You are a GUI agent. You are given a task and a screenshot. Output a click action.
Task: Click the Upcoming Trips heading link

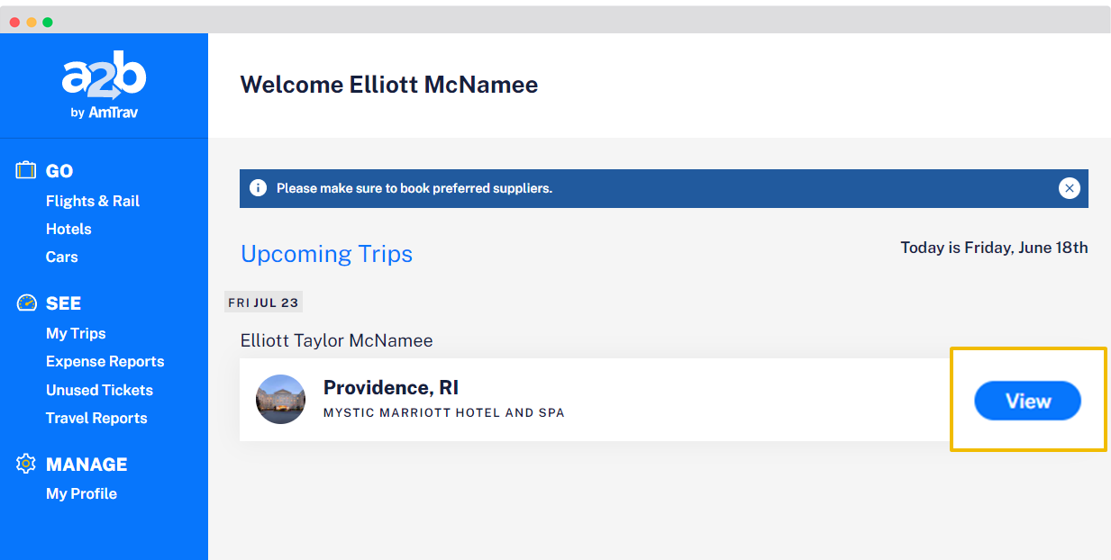click(x=326, y=254)
